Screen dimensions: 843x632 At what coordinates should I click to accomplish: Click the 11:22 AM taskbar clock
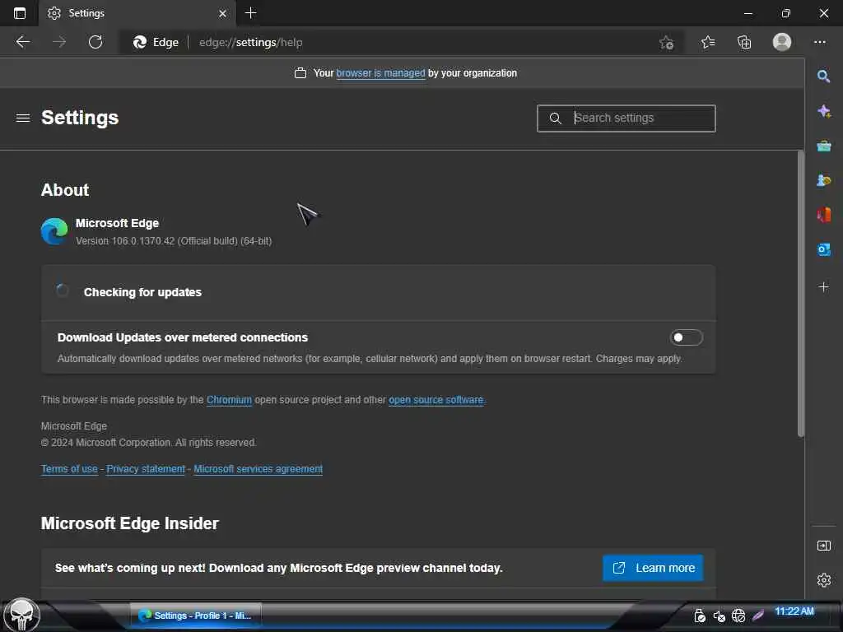coord(794,611)
